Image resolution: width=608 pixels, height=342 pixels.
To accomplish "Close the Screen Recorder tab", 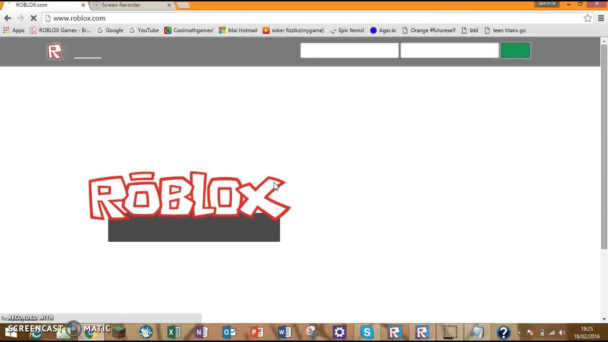I will [x=169, y=5].
